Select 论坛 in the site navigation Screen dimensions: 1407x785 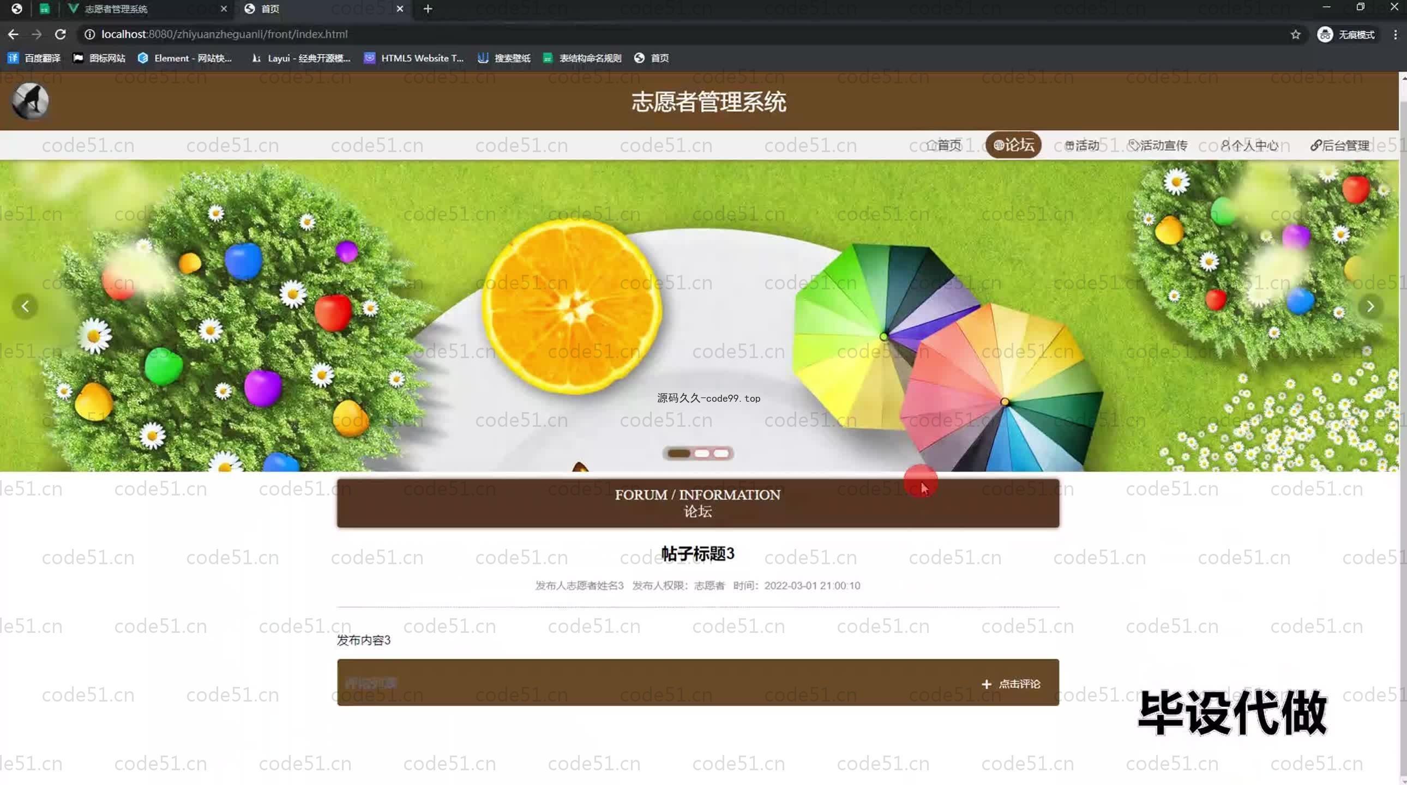[1013, 145]
